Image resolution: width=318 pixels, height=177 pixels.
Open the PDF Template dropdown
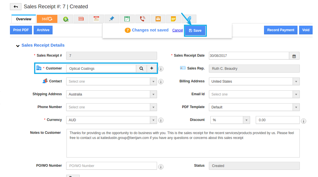click(x=254, y=107)
